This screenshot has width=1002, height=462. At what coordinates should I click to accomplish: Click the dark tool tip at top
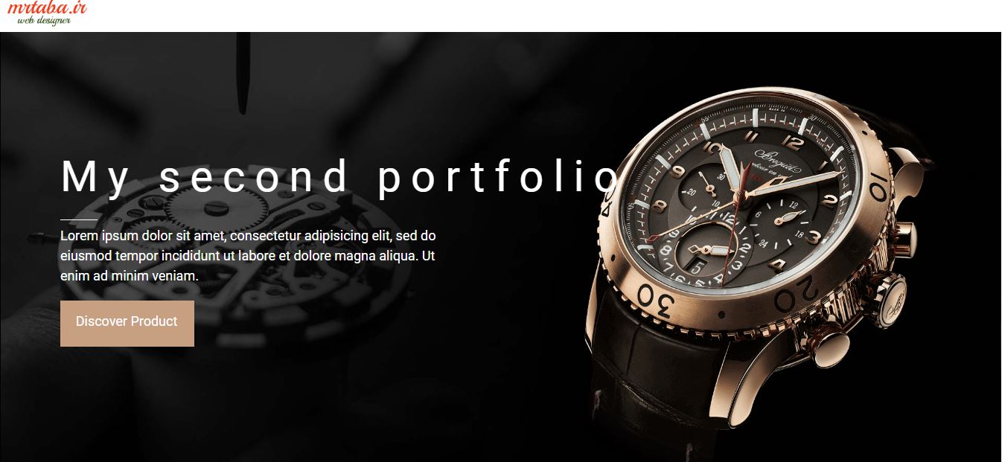(x=243, y=73)
